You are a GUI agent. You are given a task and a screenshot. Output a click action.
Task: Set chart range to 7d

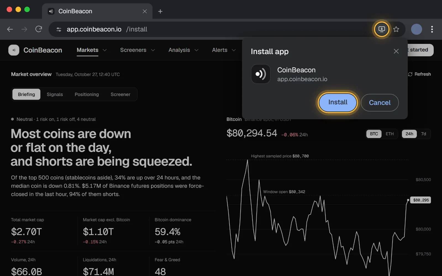tap(423, 134)
